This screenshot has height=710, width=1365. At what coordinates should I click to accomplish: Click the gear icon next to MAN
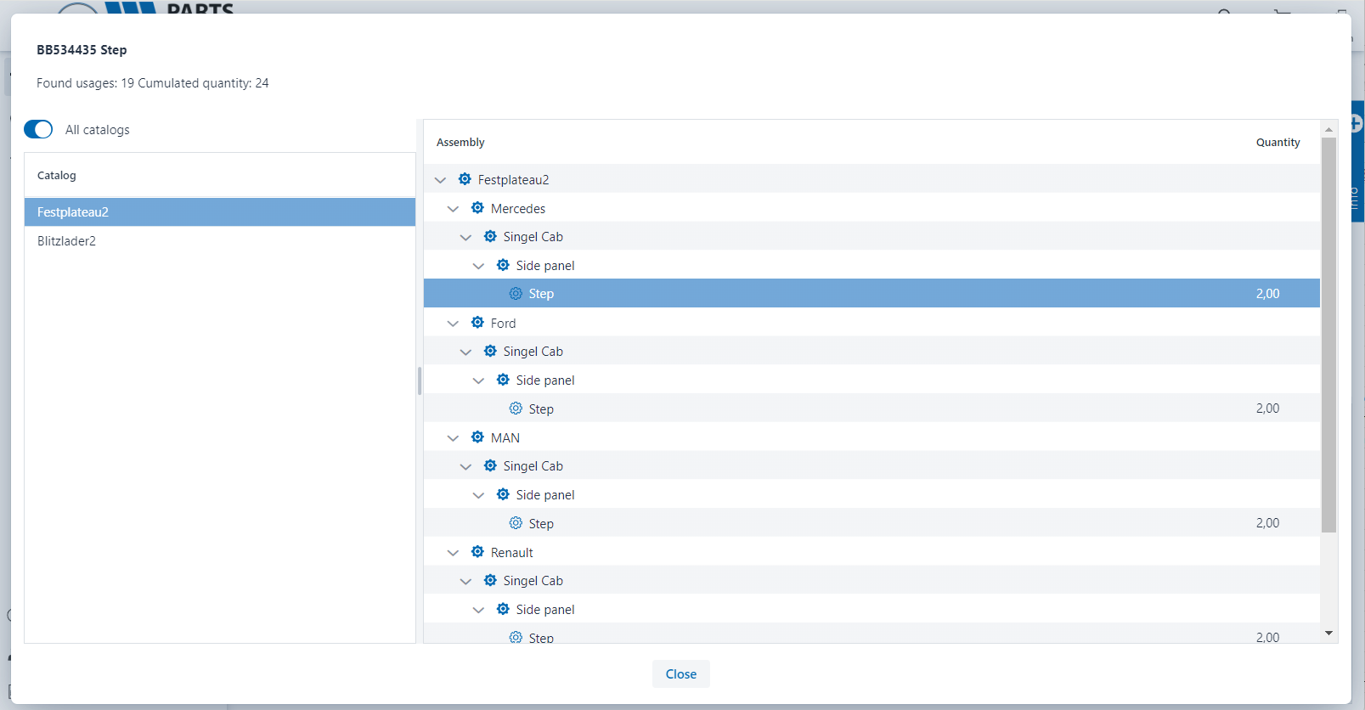coord(477,437)
